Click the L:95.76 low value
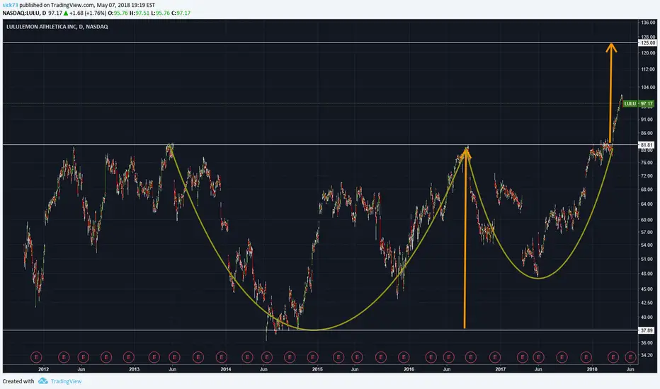This screenshot has width=660, height=389. [x=160, y=13]
